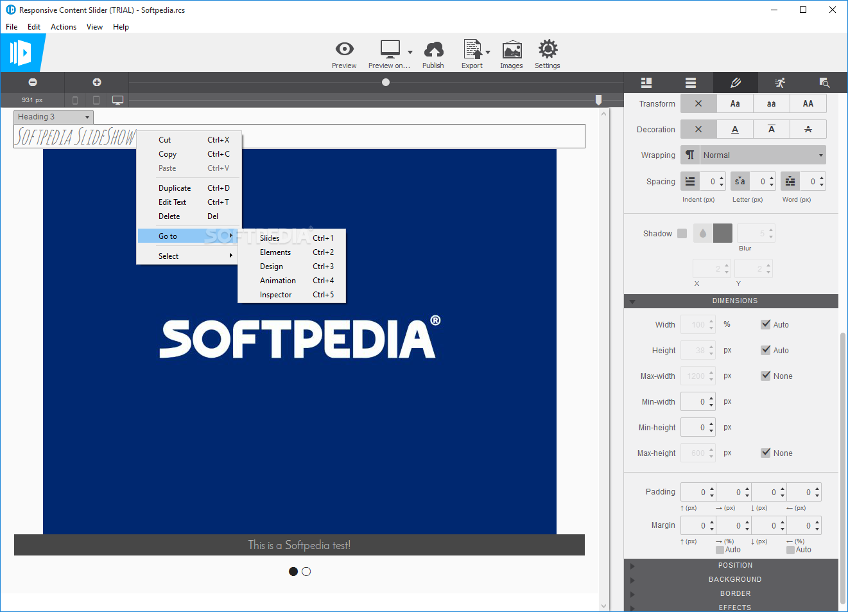
Task: Switch to the Design brush panel icon
Action: (x=736, y=83)
